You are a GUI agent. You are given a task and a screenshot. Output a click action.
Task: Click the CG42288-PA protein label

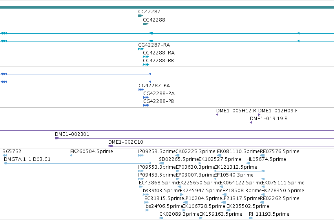tap(159, 94)
